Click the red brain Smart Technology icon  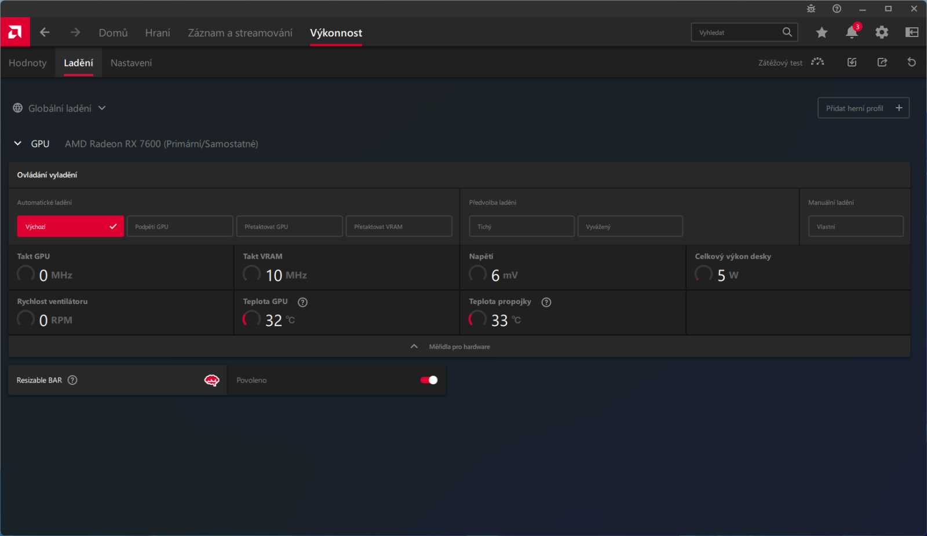212,380
